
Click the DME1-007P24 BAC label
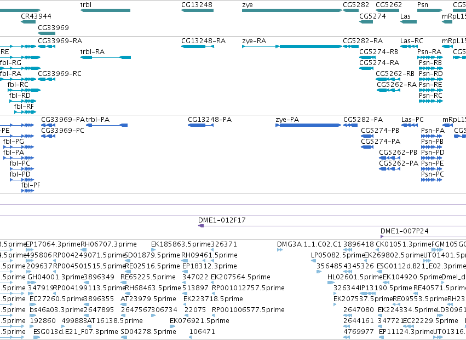[x=404, y=231]
